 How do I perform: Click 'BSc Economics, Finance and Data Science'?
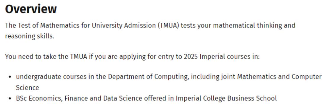(79, 98)
